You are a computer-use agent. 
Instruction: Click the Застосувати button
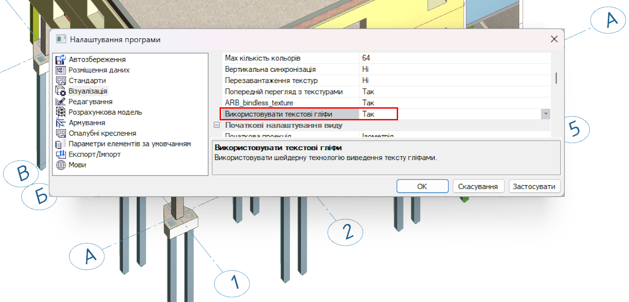(535, 186)
